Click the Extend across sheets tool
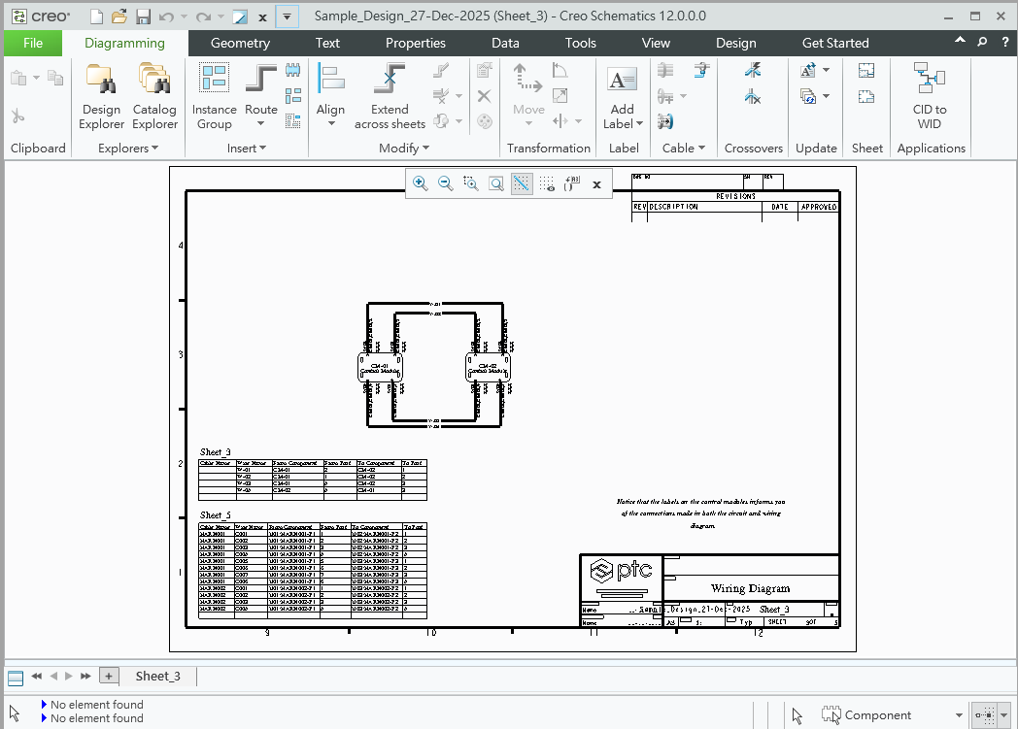 click(x=390, y=96)
